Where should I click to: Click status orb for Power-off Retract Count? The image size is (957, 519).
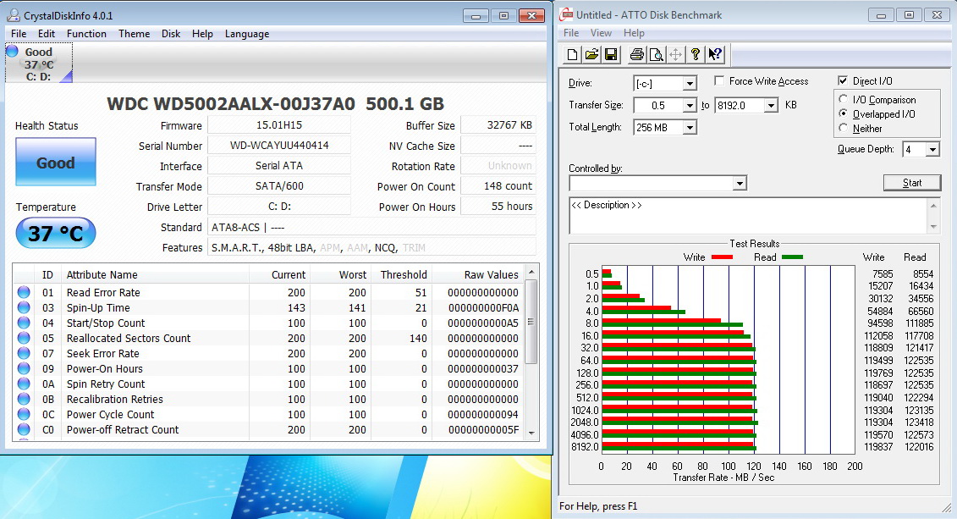(24, 430)
